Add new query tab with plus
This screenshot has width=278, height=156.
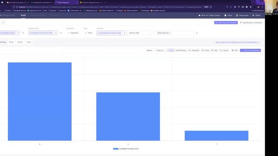3,23
